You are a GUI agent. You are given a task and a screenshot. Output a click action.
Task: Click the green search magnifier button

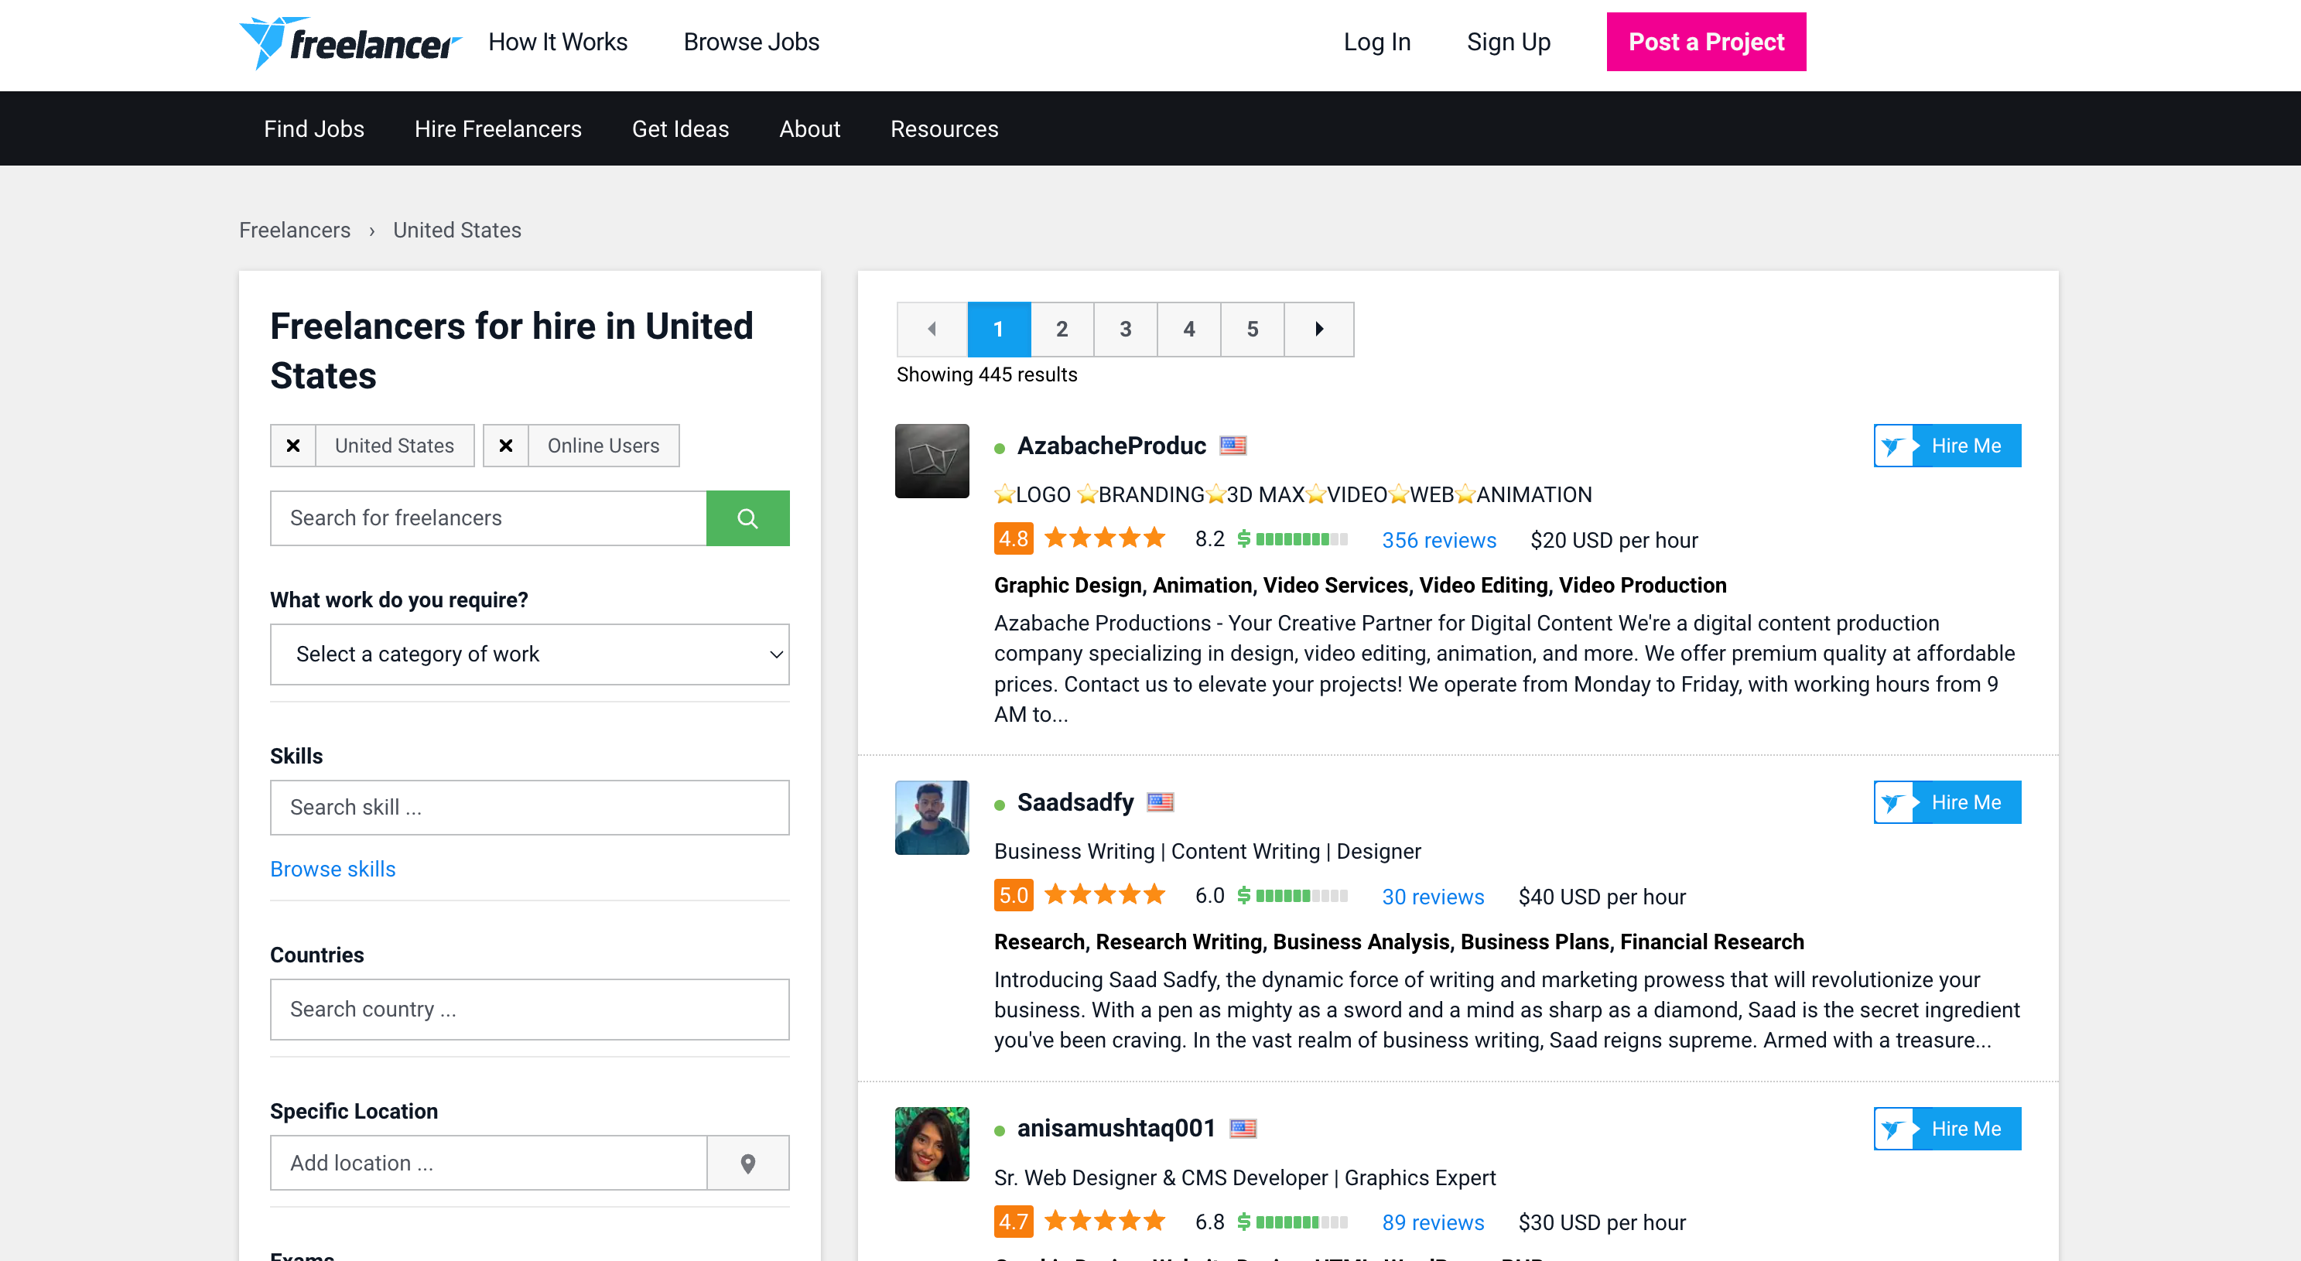point(747,518)
